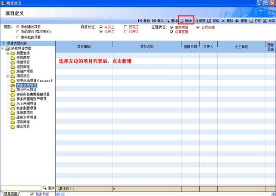Click the 修改 edit tool
This screenshot has width=276, height=196.
coord(213,21)
